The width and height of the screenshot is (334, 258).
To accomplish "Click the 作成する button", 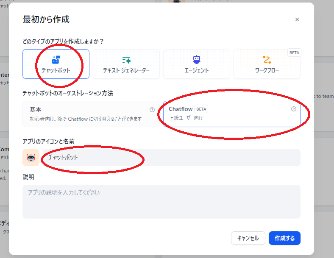I will (284, 238).
